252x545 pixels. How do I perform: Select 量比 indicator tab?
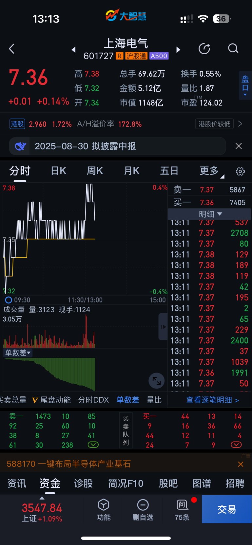click(x=154, y=400)
